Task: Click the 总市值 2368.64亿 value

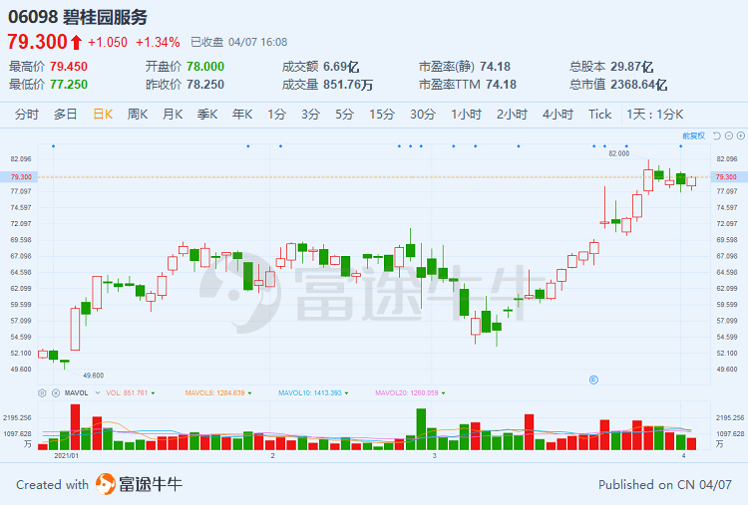Action: (x=638, y=85)
